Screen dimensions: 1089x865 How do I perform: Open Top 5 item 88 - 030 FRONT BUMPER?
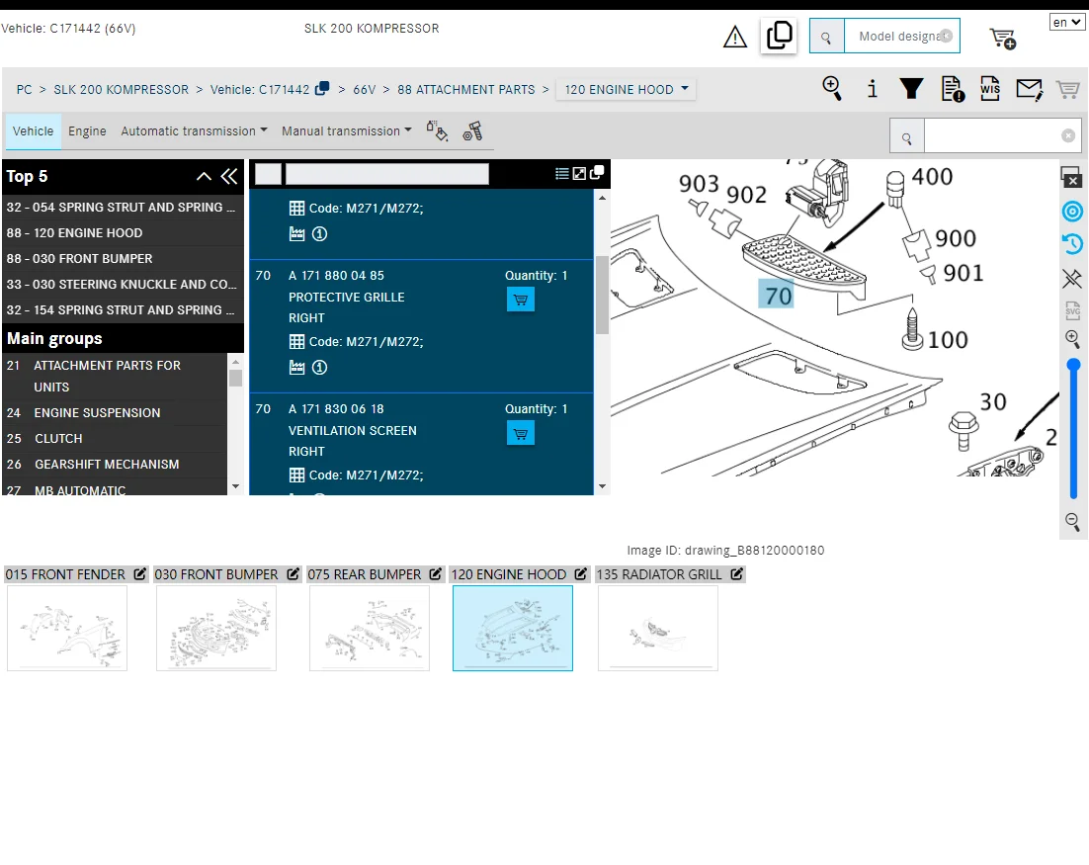[123, 258]
